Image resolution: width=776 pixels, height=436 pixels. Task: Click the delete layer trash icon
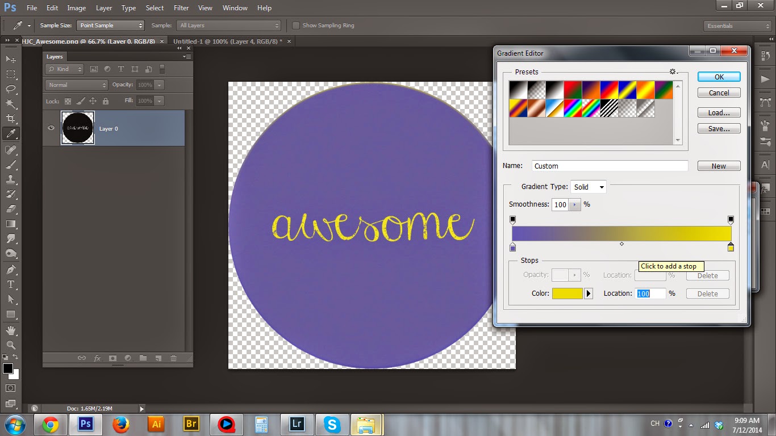[174, 358]
